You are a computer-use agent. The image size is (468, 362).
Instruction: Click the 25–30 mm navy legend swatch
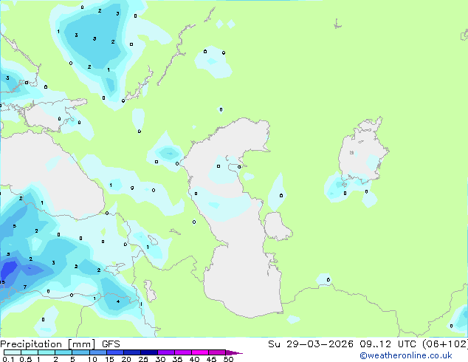click(149, 352)
